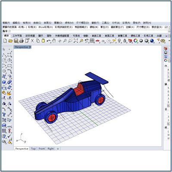Open the 分析(A) menu
Screen dimensions: 172x172
116,23
